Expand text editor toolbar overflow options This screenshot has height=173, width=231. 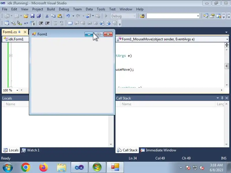[120, 24]
